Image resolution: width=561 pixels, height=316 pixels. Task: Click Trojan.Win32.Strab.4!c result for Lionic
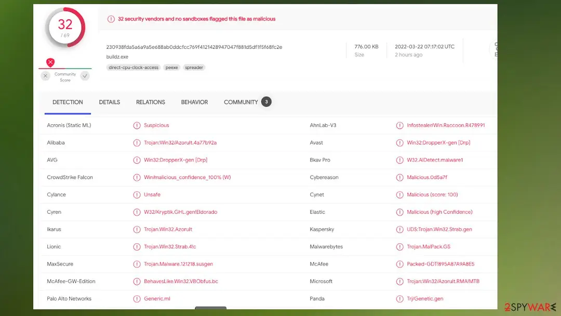pyautogui.click(x=170, y=246)
